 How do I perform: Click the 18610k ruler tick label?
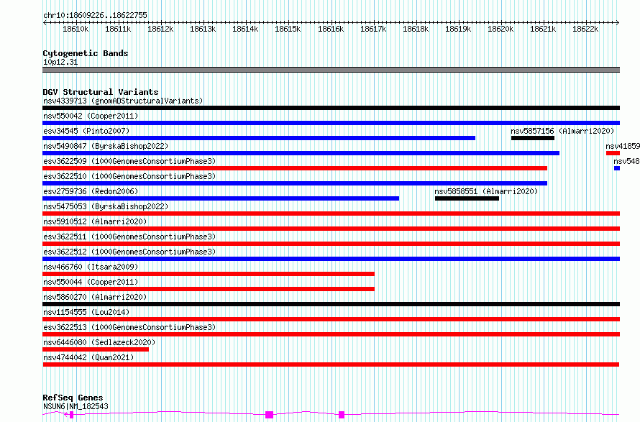[76, 29]
